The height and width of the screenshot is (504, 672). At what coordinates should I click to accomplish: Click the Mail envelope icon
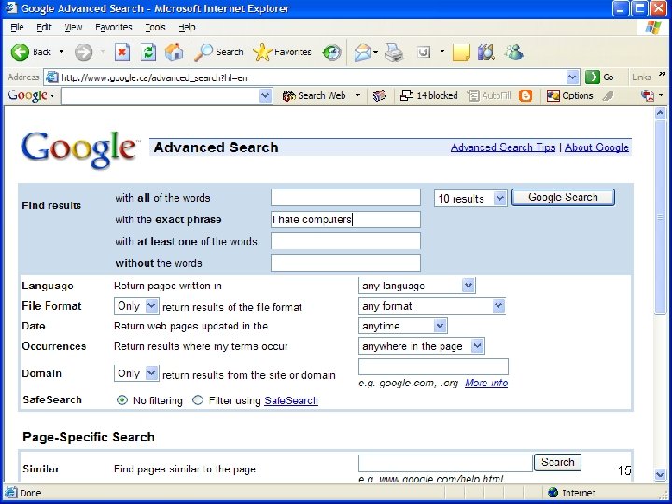point(362,52)
